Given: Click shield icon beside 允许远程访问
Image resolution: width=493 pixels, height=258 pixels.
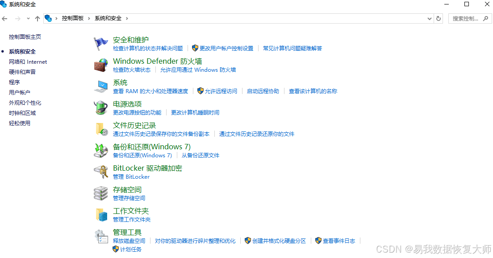Looking at the screenshot, I should 200,91.
